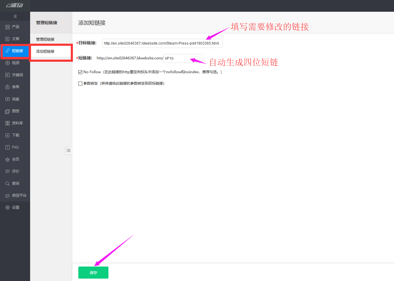This screenshot has width=394, height=281.
Task: Open the 文章 (Articles) sidebar icon
Action: (8, 39)
